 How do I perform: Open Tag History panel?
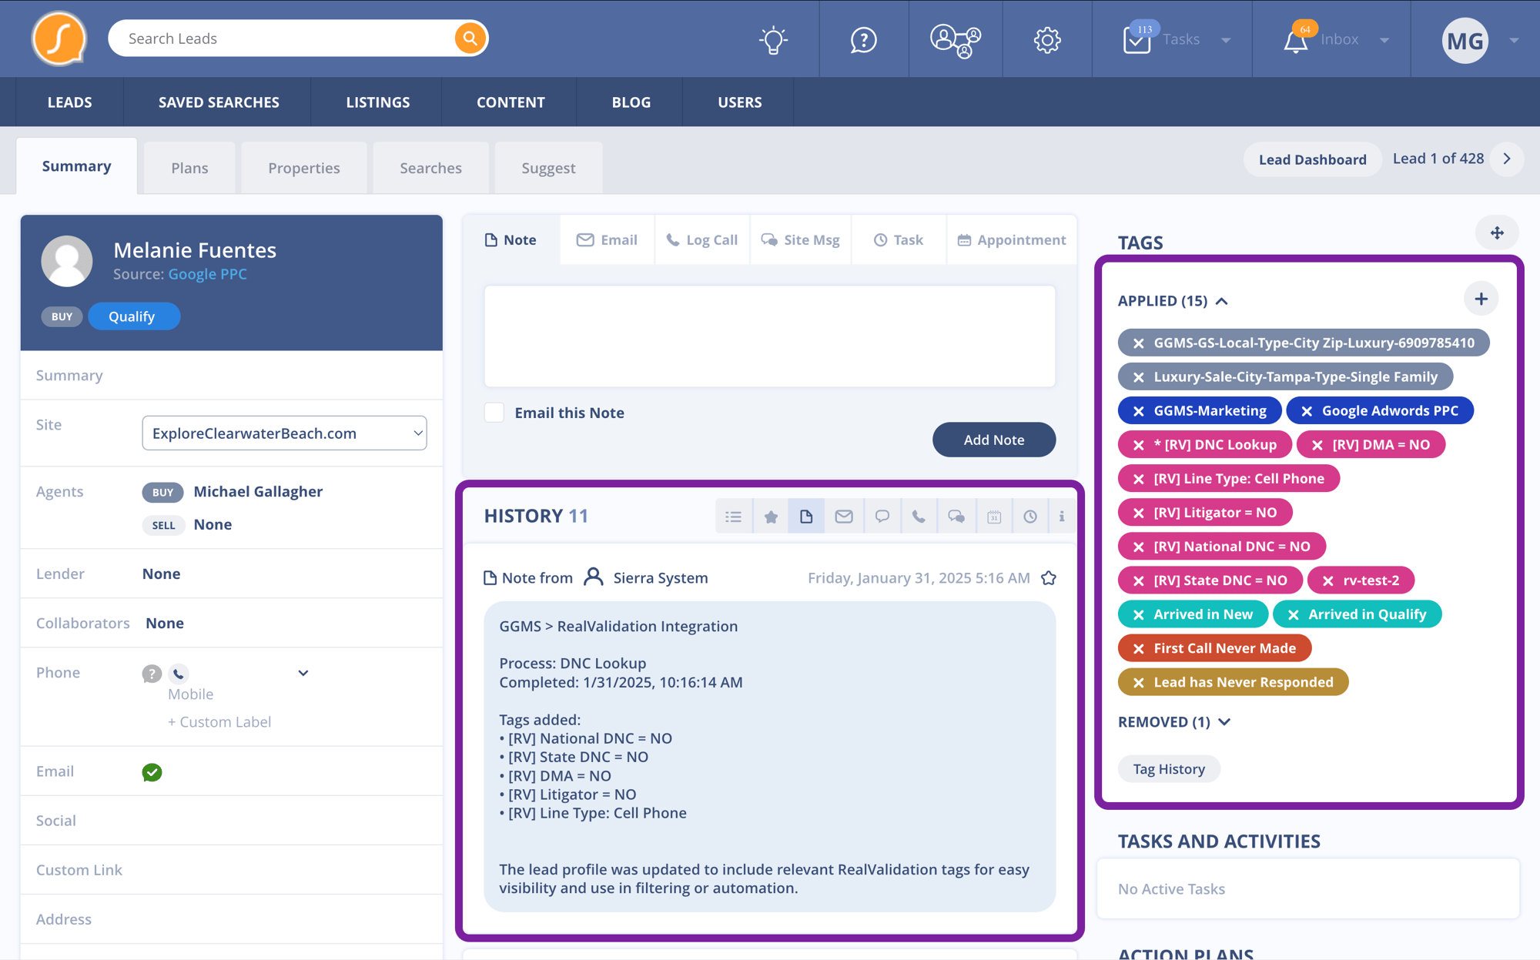coord(1168,768)
